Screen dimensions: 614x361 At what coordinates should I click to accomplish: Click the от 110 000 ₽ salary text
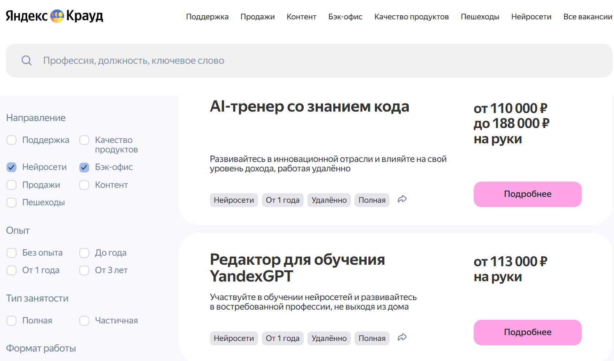(511, 109)
